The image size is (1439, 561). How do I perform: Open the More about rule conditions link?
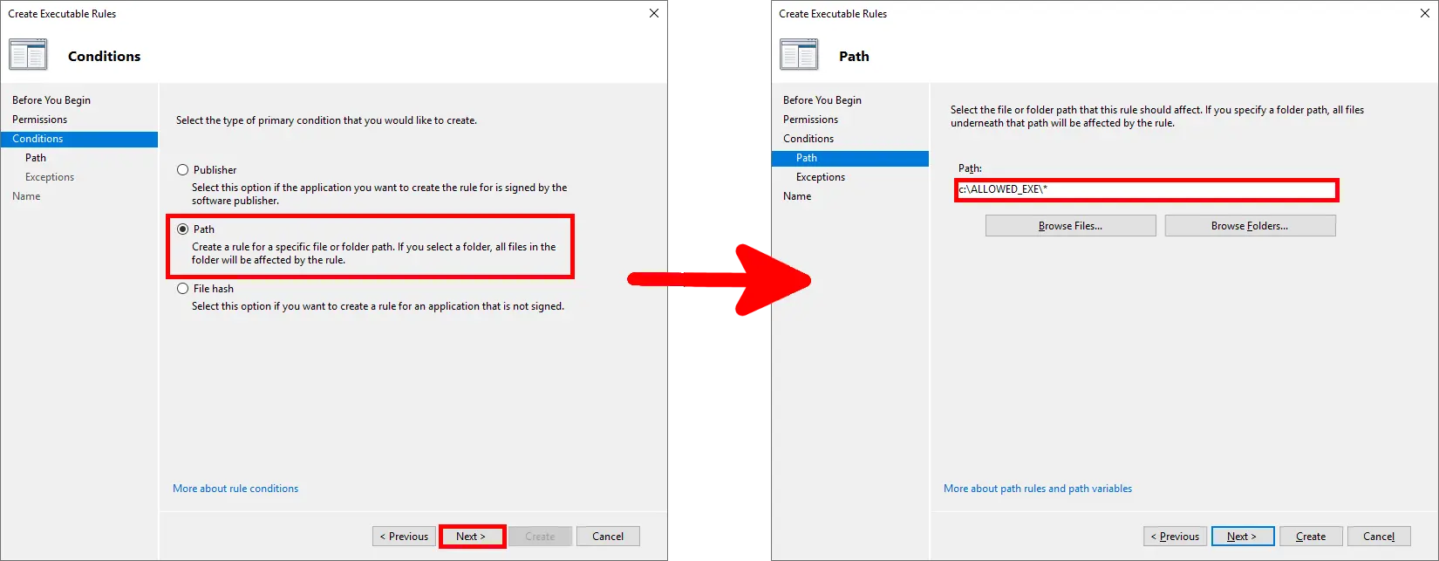(235, 489)
